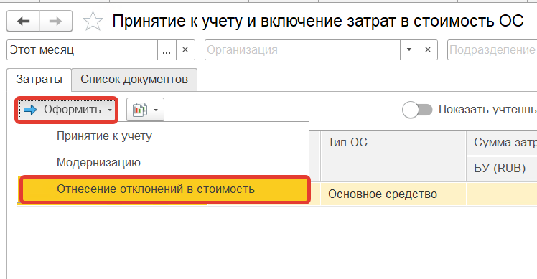
Task: Clear the Организация field
Action: click(428, 50)
